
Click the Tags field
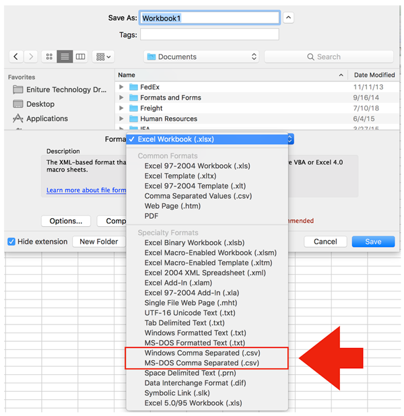[x=209, y=34]
